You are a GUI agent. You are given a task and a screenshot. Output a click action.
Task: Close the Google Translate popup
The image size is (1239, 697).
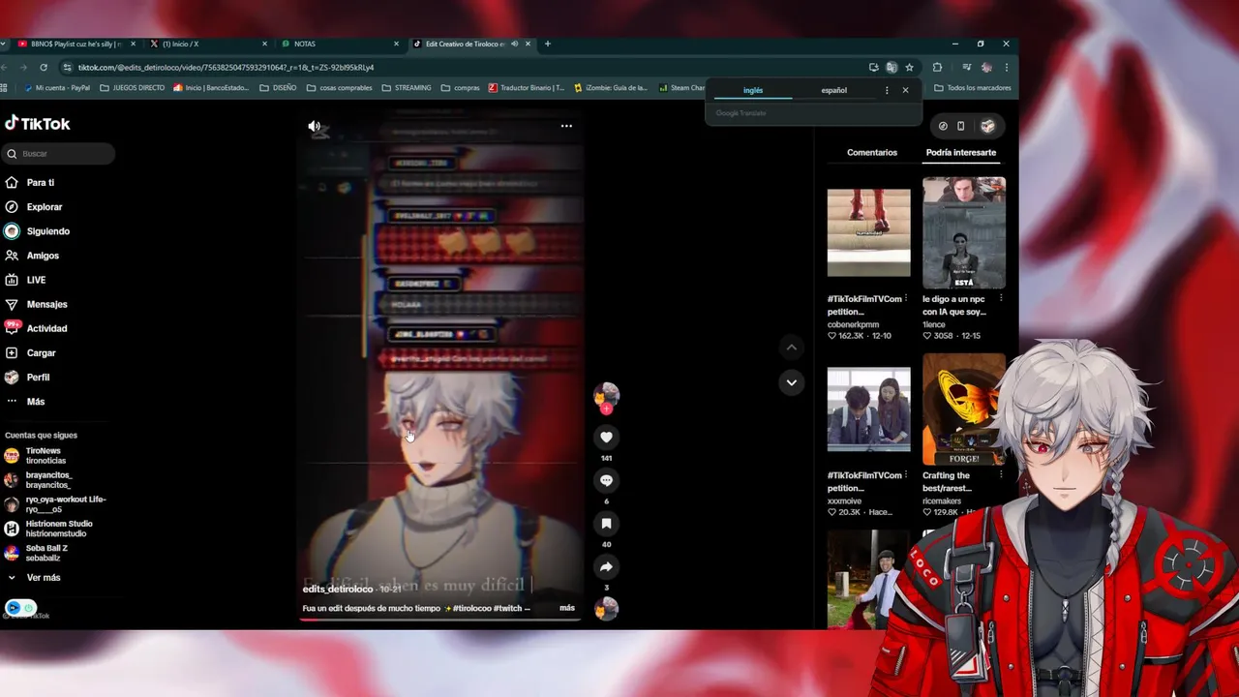point(905,90)
